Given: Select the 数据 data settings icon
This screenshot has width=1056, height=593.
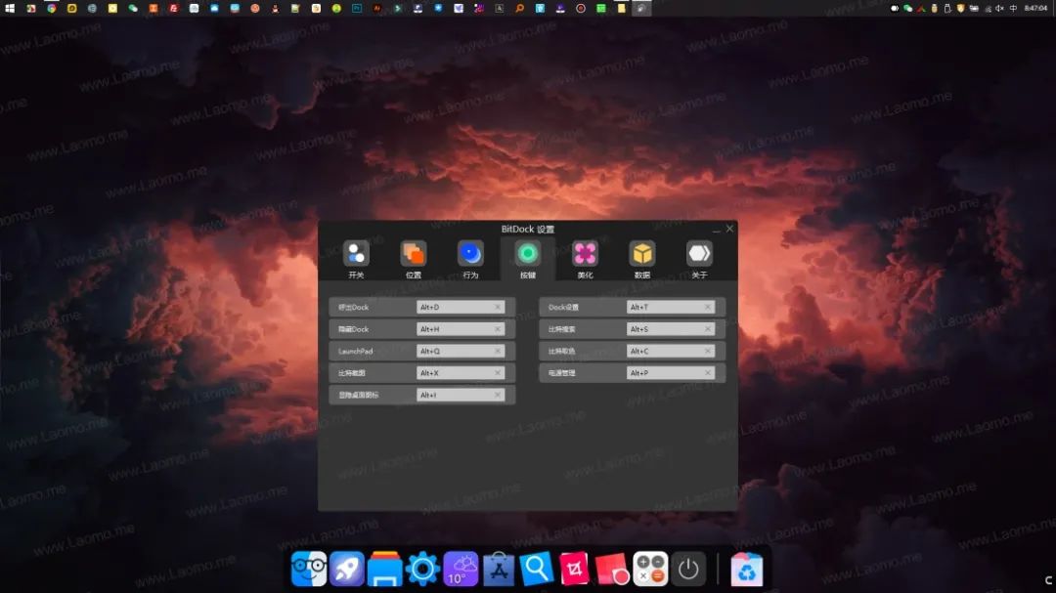Looking at the screenshot, I should 642,252.
